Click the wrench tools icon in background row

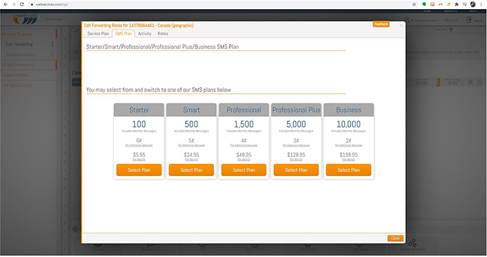[x=471, y=82]
